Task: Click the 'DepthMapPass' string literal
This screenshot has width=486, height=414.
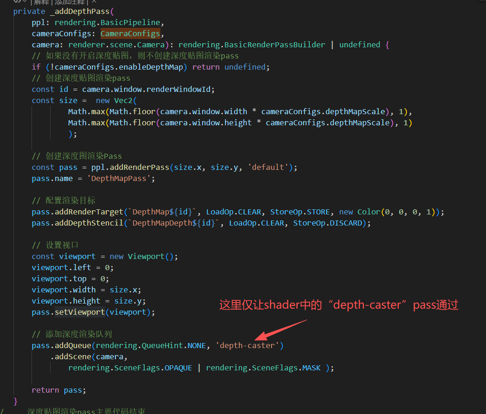Action: coord(119,179)
